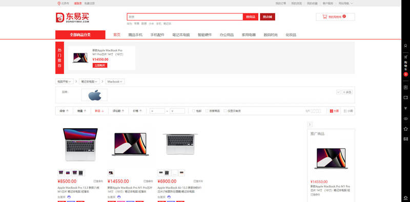Screen dimensions: 410x202
Task: Open the laptops (笔记本电脑) tab
Action: (x=181, y=35)
